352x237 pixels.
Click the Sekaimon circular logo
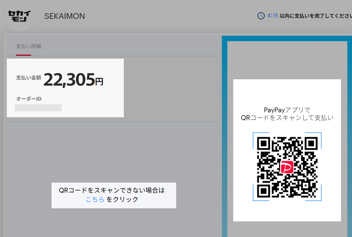coord(19,16)
